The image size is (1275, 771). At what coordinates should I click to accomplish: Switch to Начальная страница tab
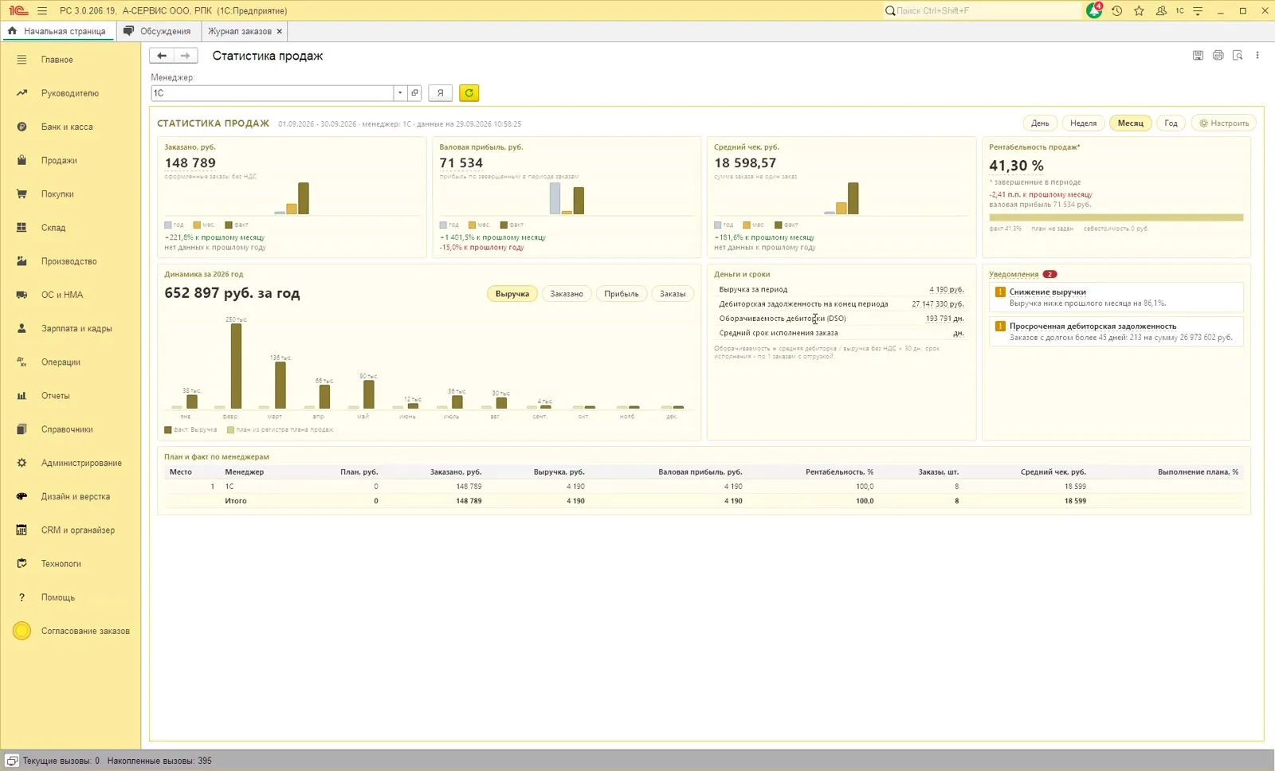click(57, 31)
